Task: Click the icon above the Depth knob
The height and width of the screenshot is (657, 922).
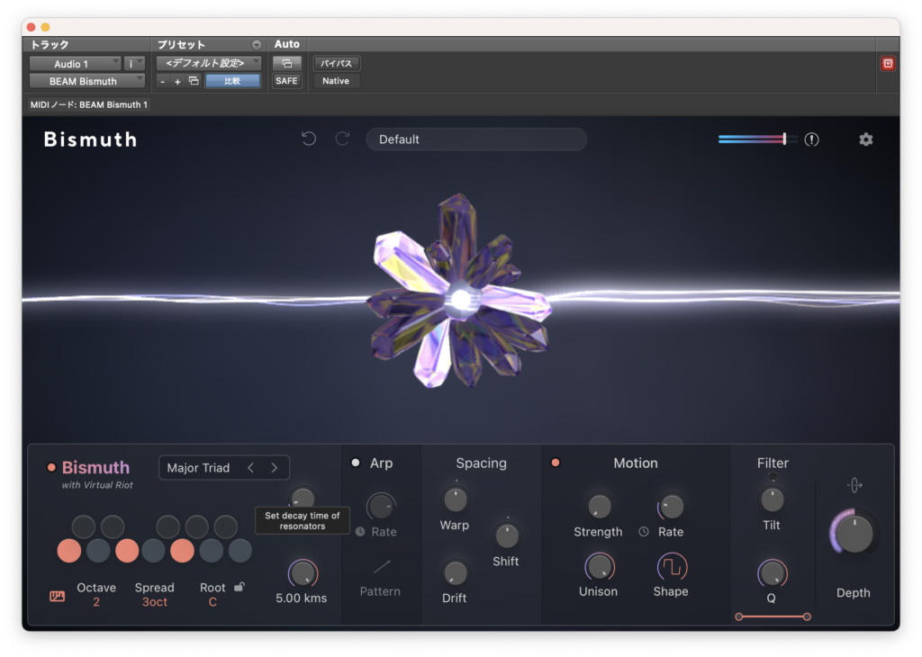Action: coord(854,485)
